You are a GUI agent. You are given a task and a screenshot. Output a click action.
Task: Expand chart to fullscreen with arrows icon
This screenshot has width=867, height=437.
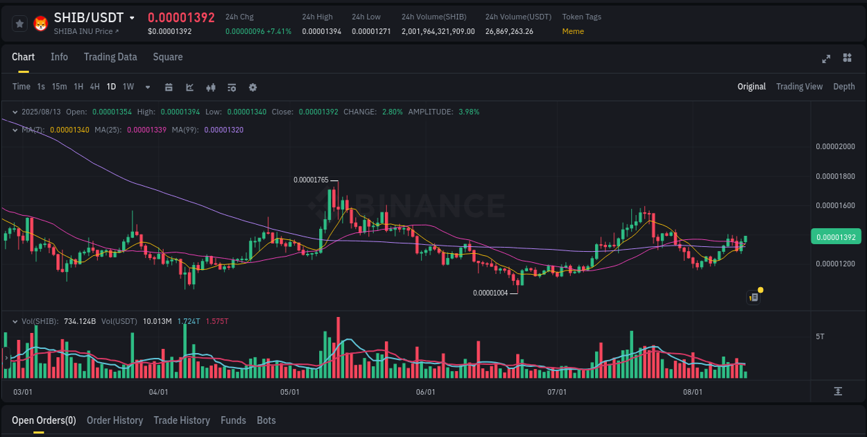click(825, 59)
